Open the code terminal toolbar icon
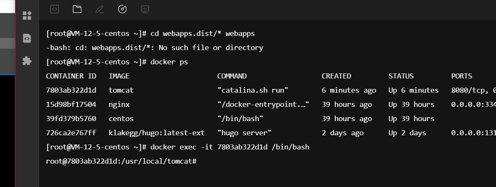The width and height of the screenshot is (496, 187). (x=55, y=9)
